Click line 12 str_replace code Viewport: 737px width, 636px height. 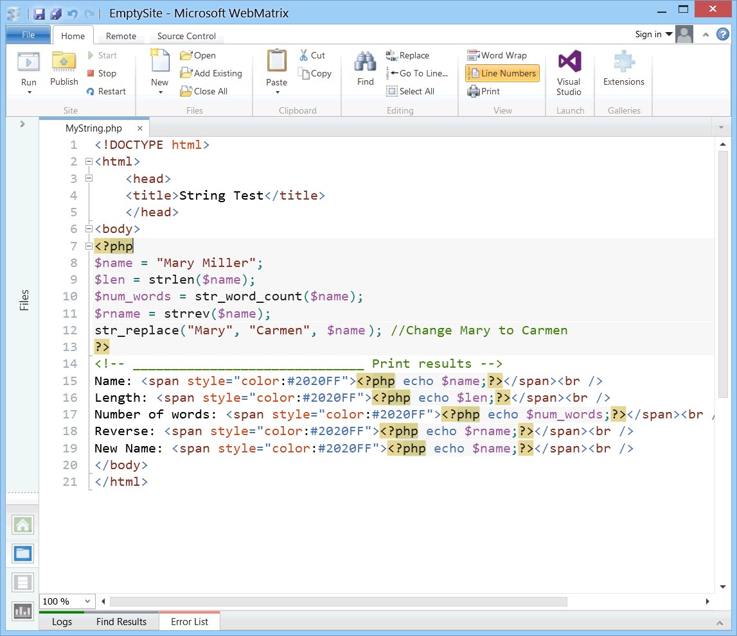pos(238,331)
